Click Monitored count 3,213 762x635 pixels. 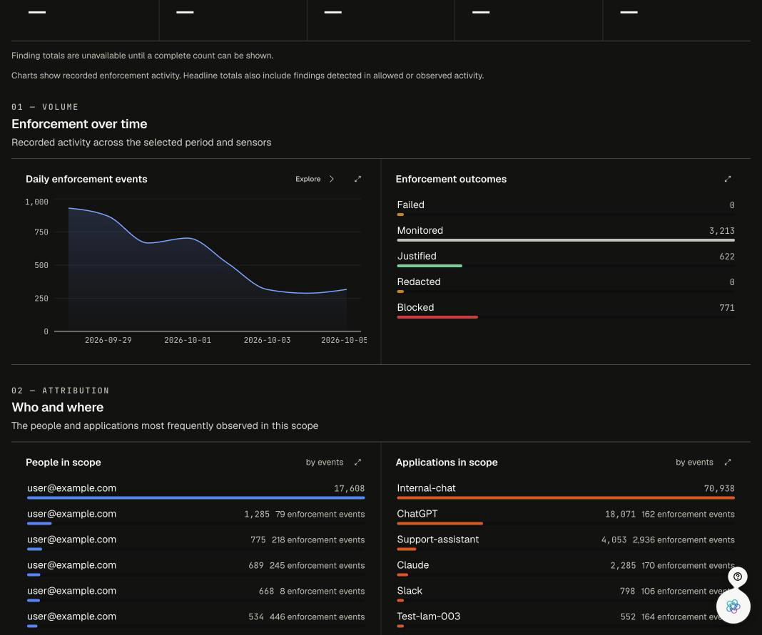click(x=721, y=231)
